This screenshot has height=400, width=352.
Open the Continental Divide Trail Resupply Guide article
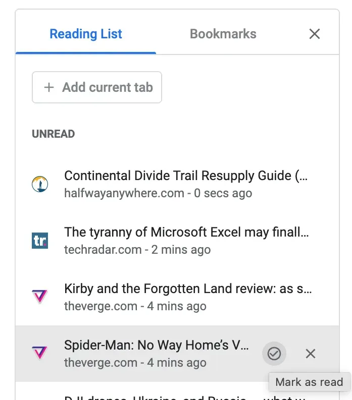(186, 176)
